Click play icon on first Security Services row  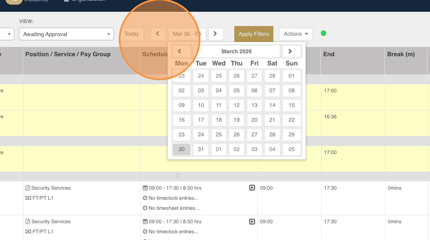[x=252, y=188]
